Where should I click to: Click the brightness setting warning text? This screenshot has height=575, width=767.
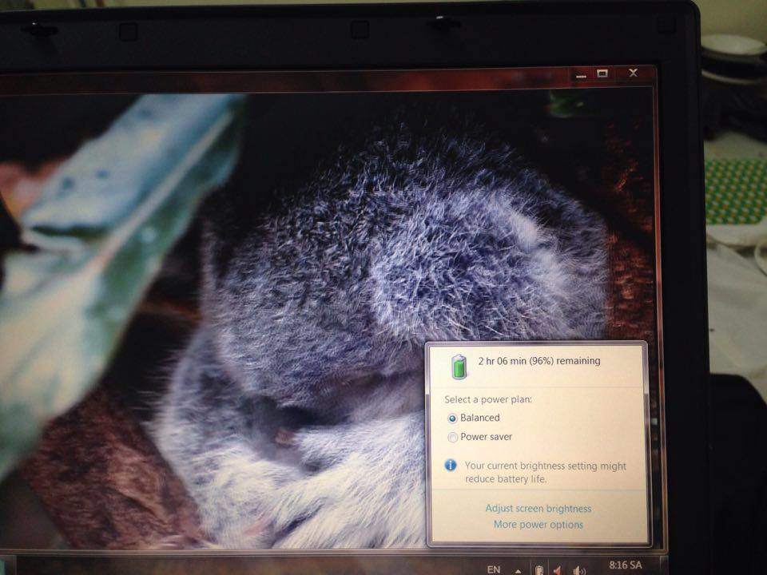[545, 472]
